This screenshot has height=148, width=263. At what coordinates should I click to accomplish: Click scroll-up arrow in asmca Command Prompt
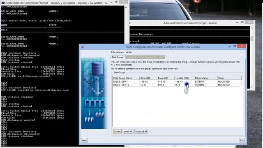[252, 28]
